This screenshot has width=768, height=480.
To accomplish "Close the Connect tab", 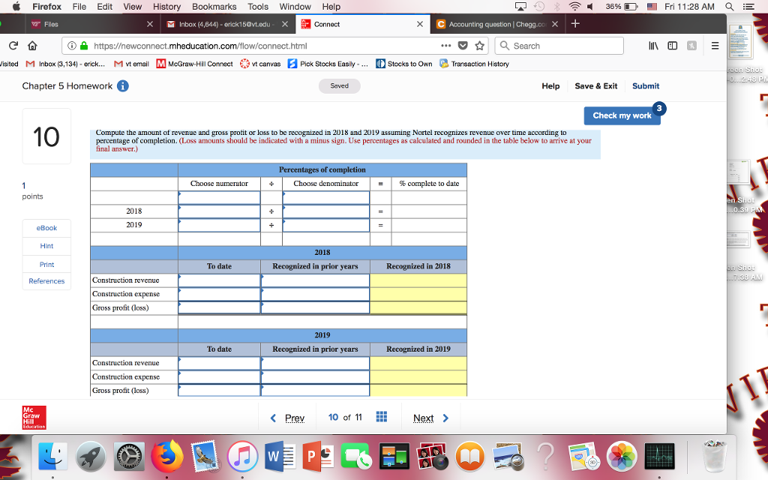I will pyautogui.click(x=420, y=24).
